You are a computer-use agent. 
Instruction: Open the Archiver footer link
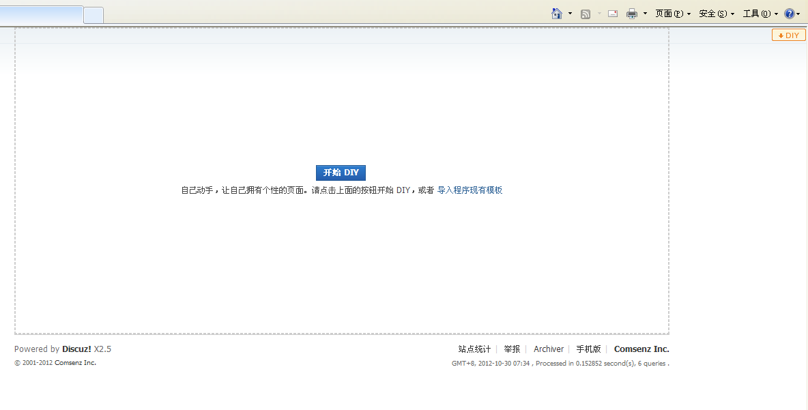coord(548,349)
